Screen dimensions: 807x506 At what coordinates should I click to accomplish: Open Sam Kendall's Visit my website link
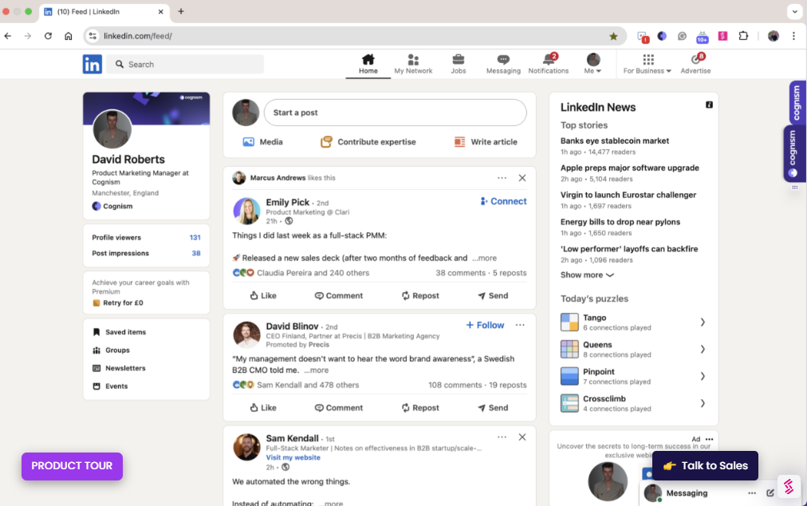point(293,457)
